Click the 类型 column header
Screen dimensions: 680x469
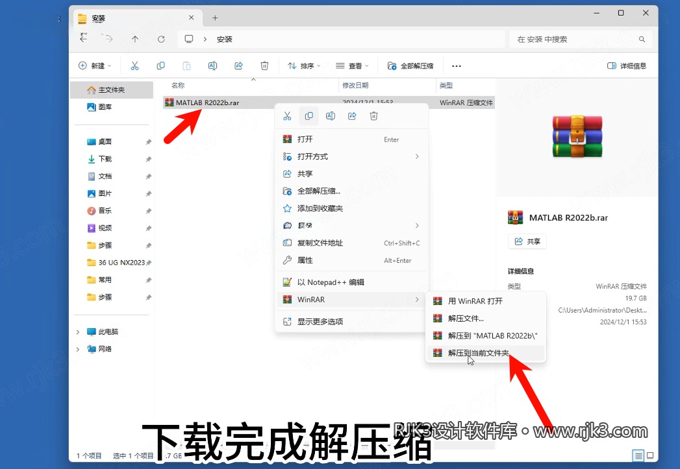(x=446, y=86)
